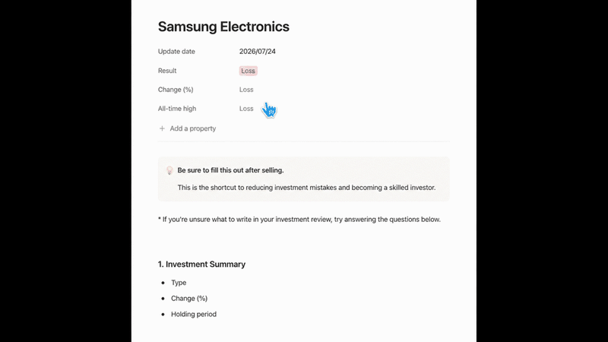Click the lightbulb icon in the callout
This screenshot has width=608, height=342.
tap(169, 170)
